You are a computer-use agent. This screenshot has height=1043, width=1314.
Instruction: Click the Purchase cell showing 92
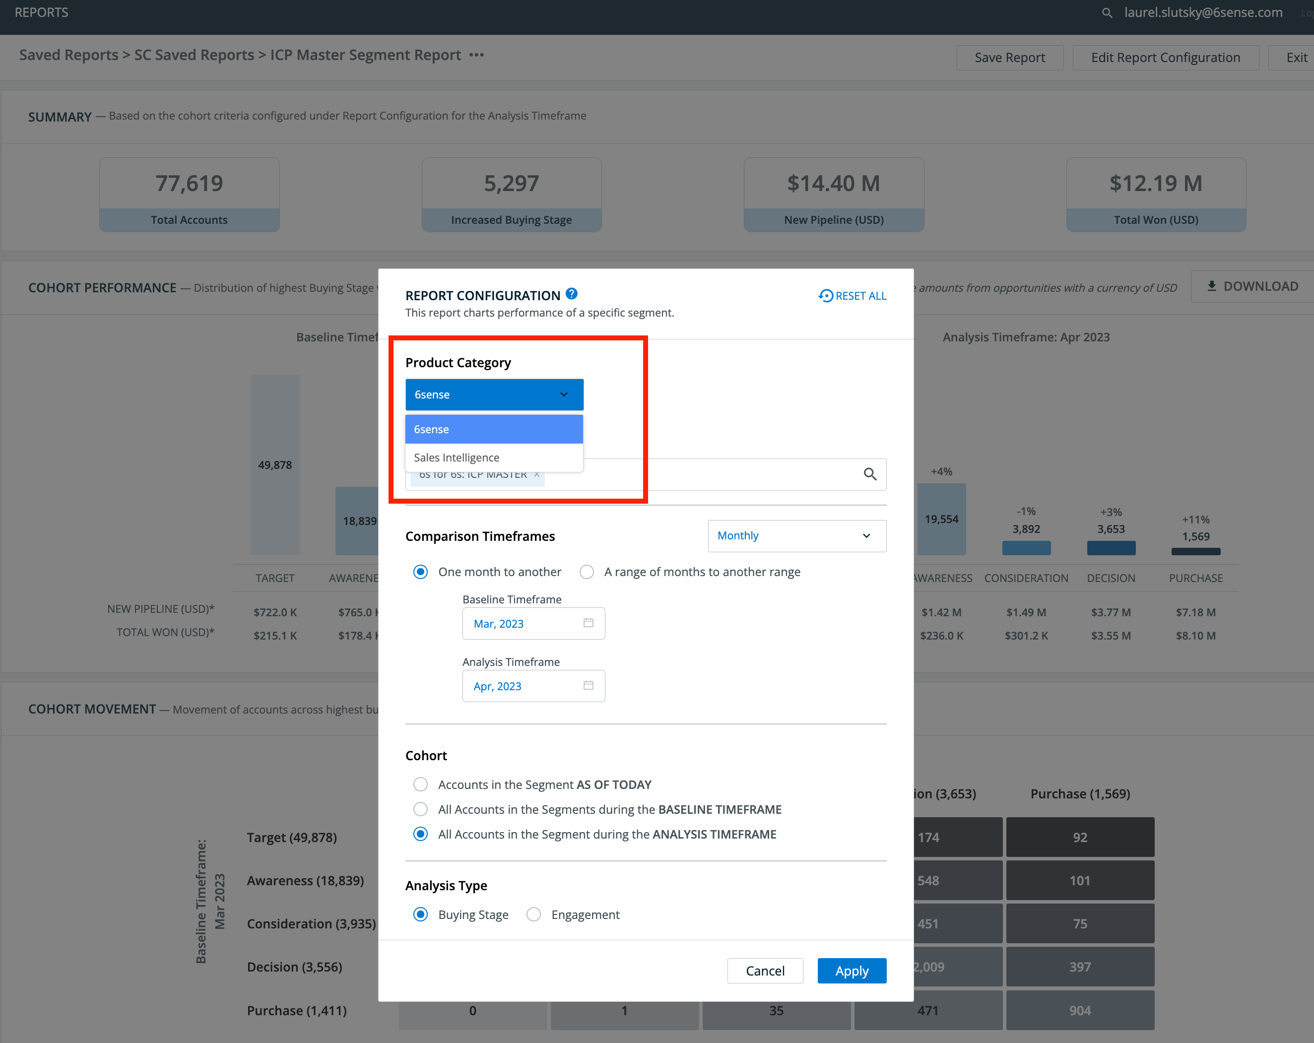[1080, 837]
